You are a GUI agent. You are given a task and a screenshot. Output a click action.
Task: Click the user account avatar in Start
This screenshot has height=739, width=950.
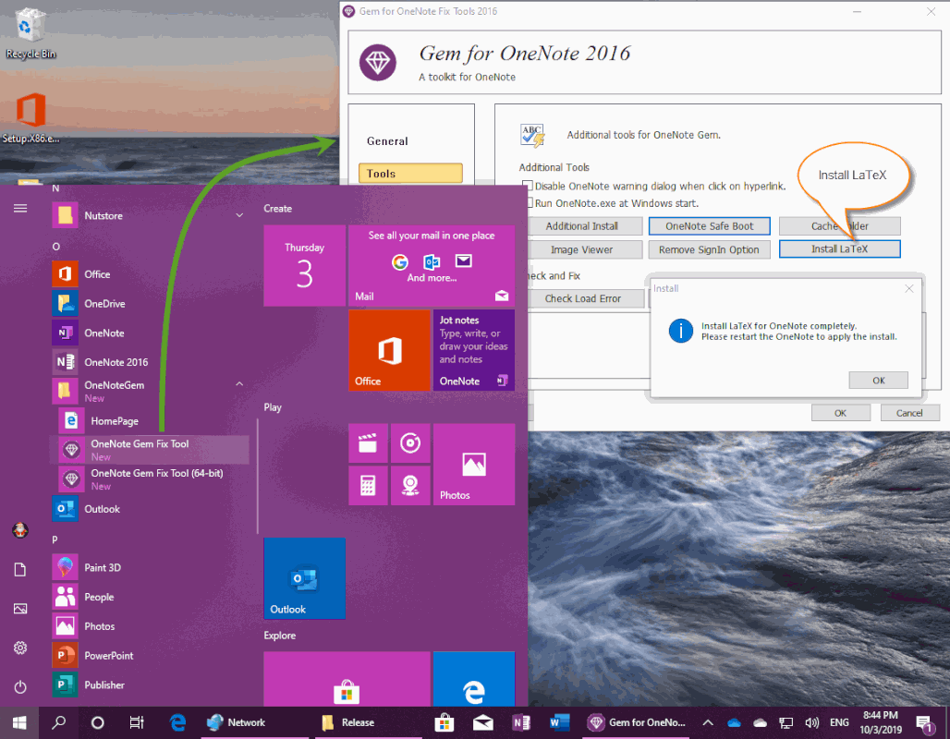pos(20,530)
